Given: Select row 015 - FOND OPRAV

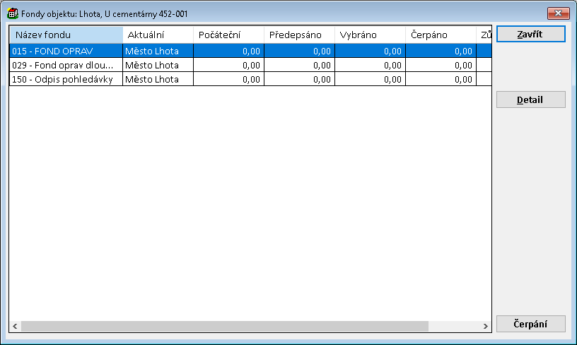Looking at the screenshot, I should pyautogui.click(x=65, y=51).
